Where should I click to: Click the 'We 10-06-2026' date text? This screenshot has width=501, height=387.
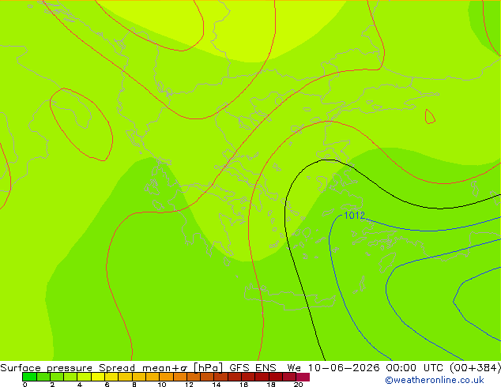[x=333, y=368]
